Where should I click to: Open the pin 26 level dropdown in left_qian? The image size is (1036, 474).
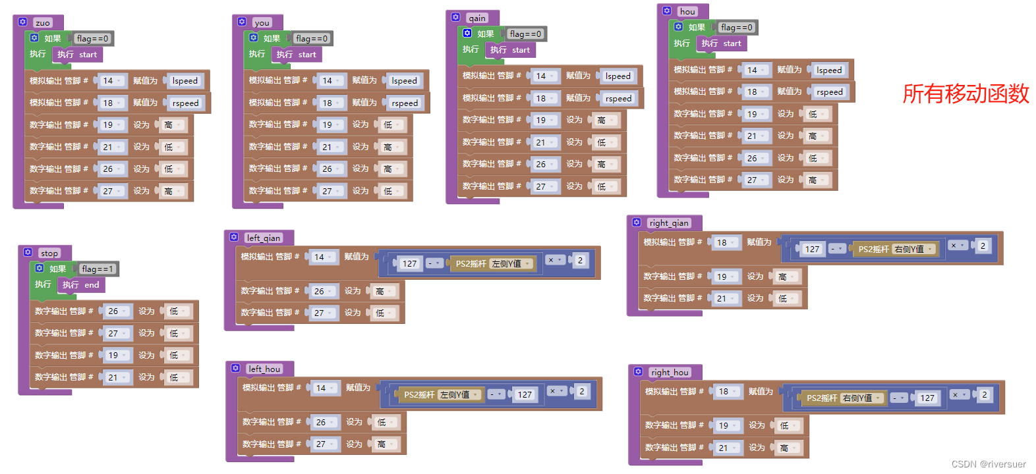point(384,292)
